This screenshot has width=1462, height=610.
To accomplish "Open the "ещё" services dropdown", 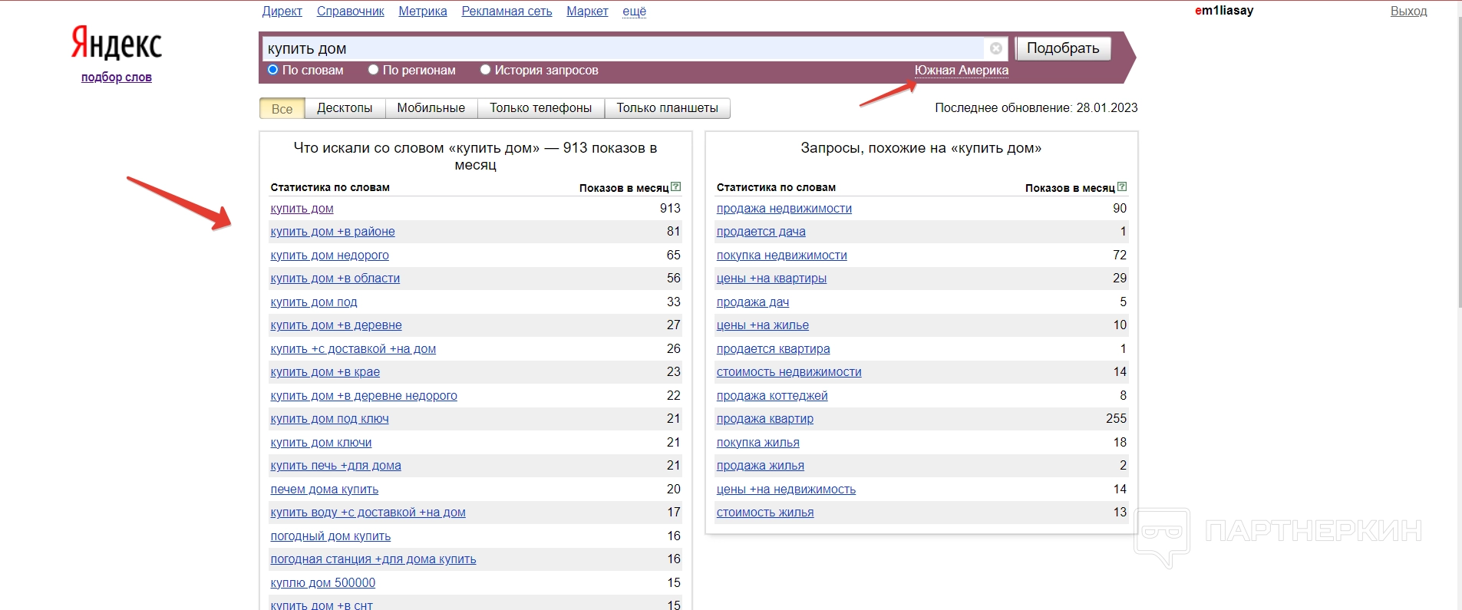I will pyautogui.click(x=634, y=11).
